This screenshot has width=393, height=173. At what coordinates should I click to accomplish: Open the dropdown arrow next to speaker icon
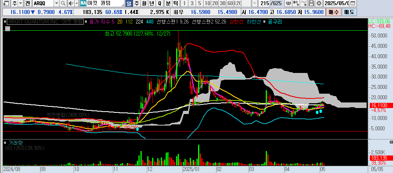click(x=76, y=3)
